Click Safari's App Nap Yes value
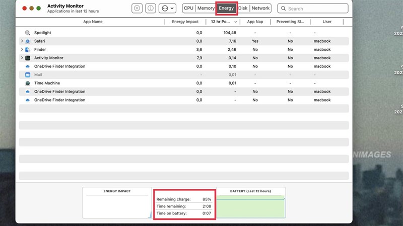This screenshot has width=403, height=226. coord(255,41)
